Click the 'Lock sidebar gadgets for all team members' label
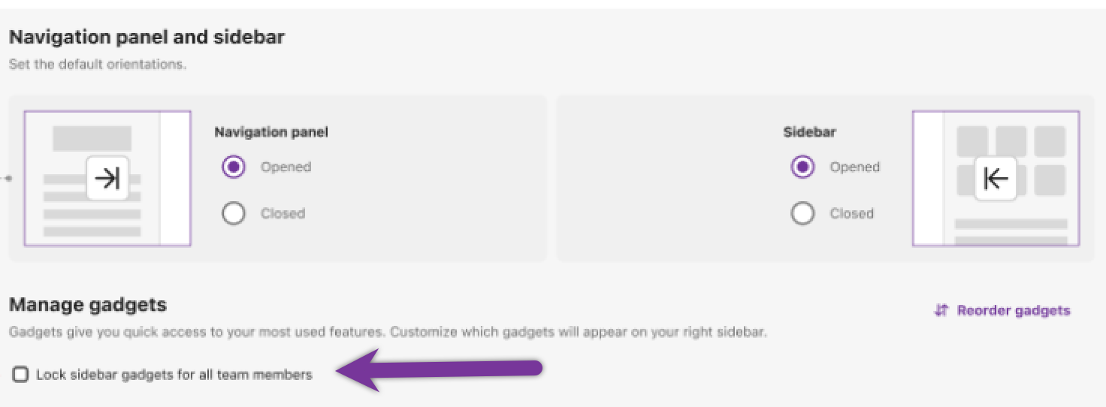This screenshot has width=1106, height=407. click(174, 374)
